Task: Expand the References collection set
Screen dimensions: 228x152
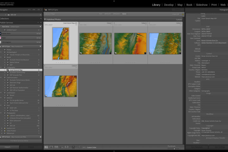Action: pos(2,133)
